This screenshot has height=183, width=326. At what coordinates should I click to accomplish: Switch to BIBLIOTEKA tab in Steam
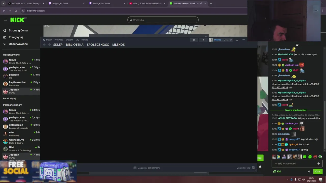(75, 45)
